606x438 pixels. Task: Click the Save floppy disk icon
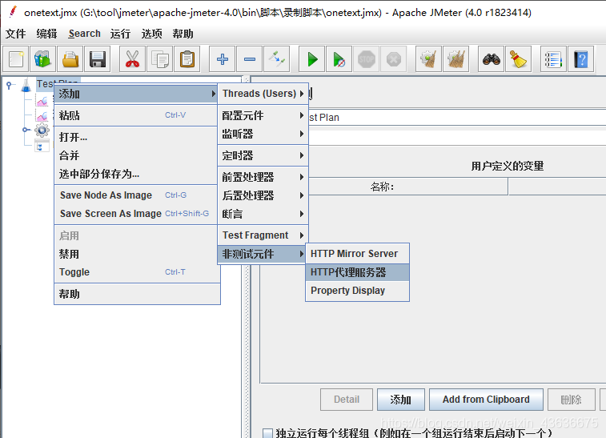[98, 59]
